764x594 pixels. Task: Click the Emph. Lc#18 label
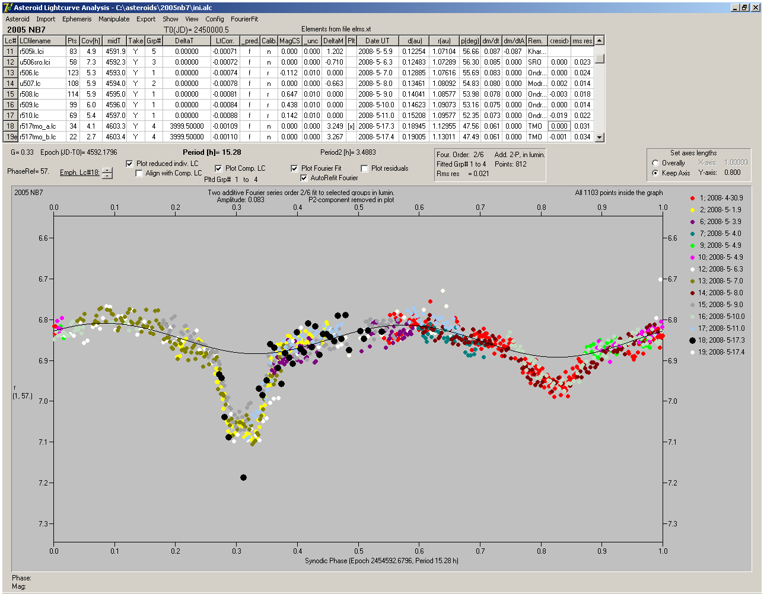pyautogui.click(x=79, y=173)
